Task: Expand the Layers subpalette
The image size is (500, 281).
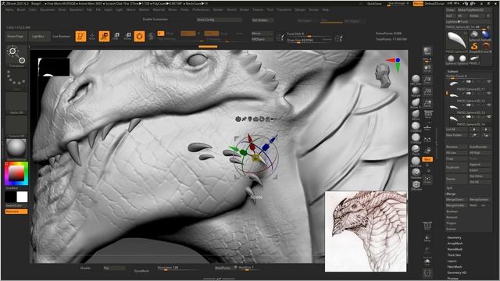Action: pos(452,261)
